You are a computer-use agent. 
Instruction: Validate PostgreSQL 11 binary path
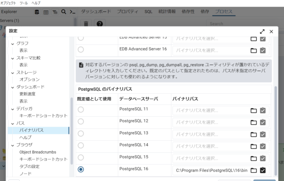point(263,110)
